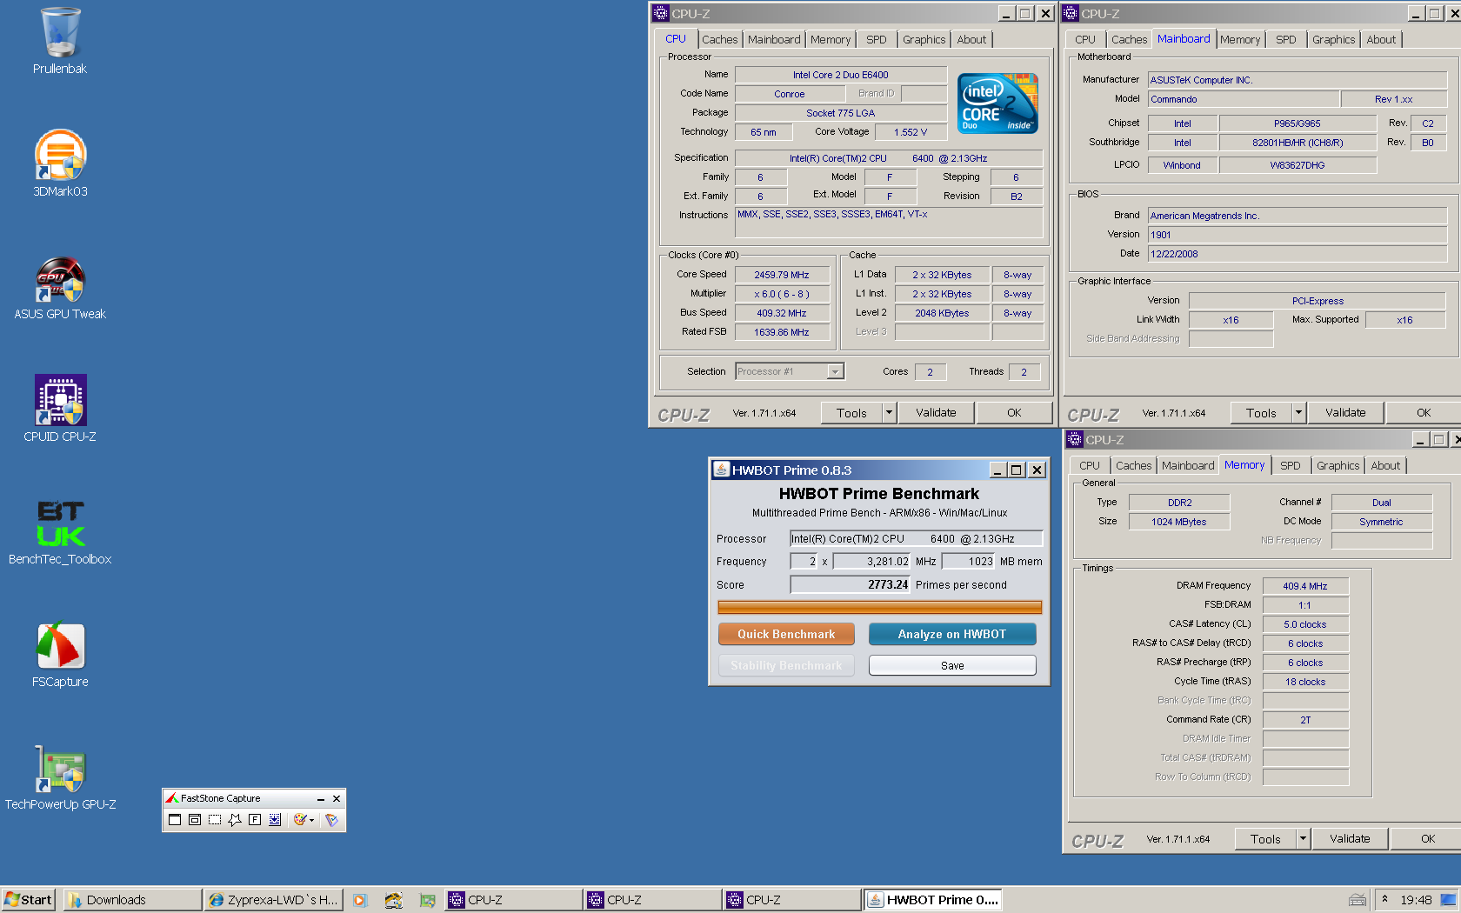Select FastStone freehand region capture tool
1461x913 pixels.
(x=235, y=819)
